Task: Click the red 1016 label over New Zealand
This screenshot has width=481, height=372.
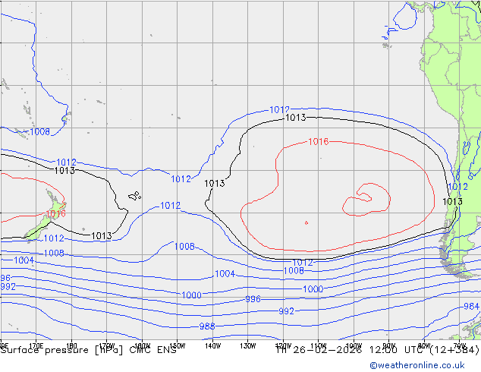Action: (55, 213)
